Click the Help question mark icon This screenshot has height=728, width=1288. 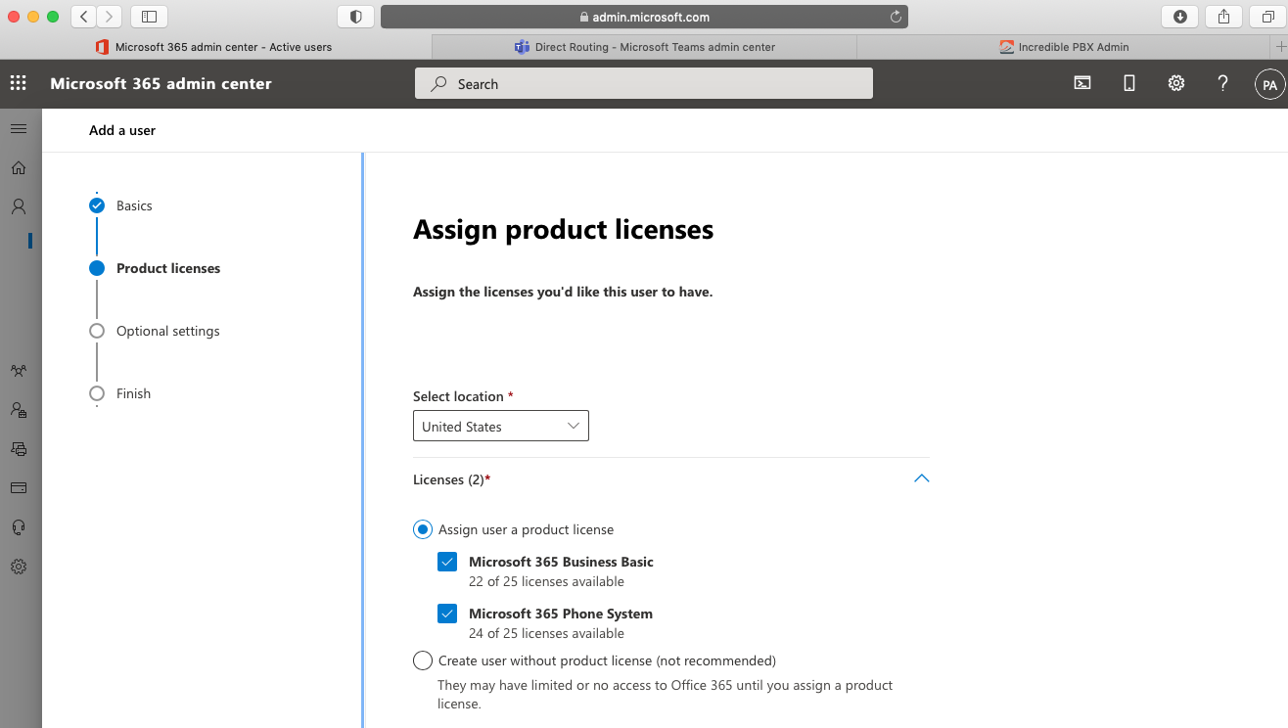tap(1222, 84)
